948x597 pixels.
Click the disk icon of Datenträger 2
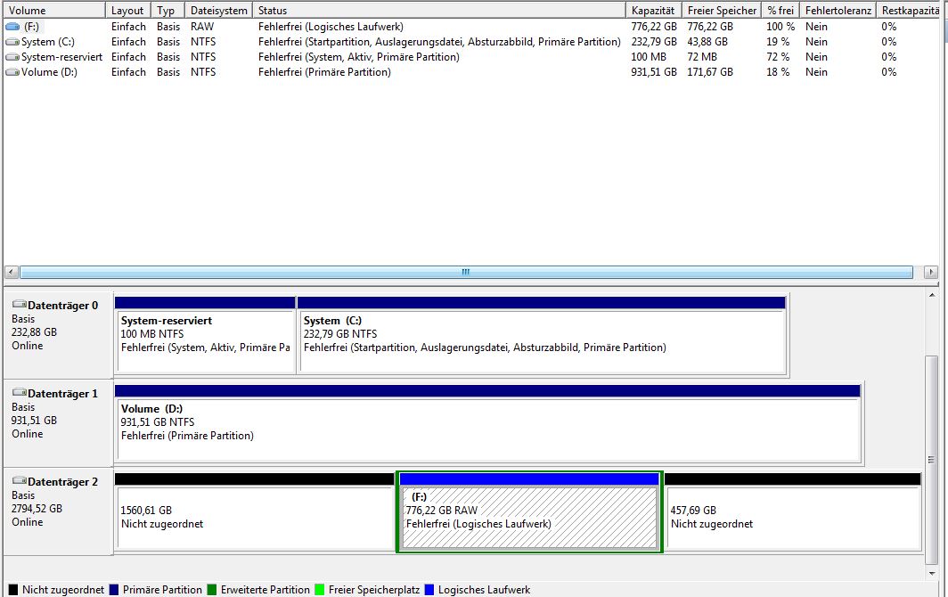(x=20, y=481)
